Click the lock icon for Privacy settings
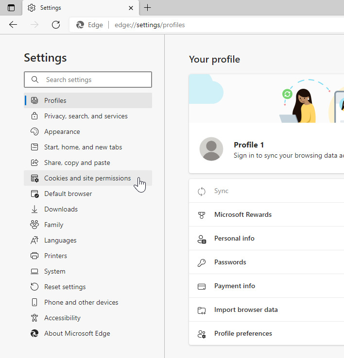344x358 pixels. [x=34, y=116]
